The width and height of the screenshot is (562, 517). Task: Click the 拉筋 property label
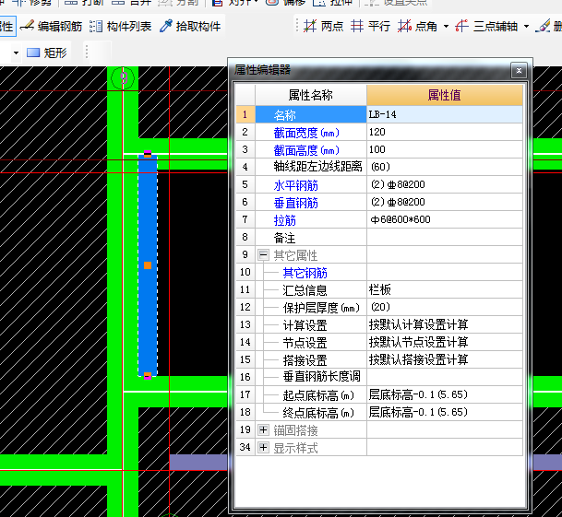tap(285, 220)
